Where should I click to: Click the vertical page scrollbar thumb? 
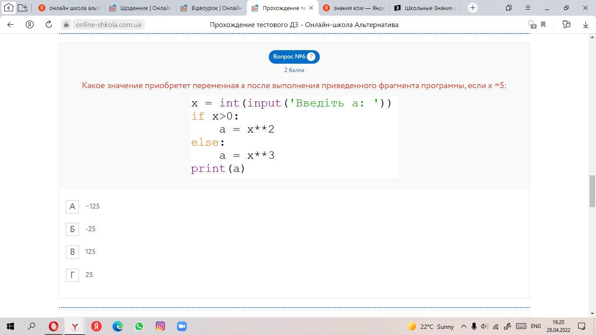(592, 191)
